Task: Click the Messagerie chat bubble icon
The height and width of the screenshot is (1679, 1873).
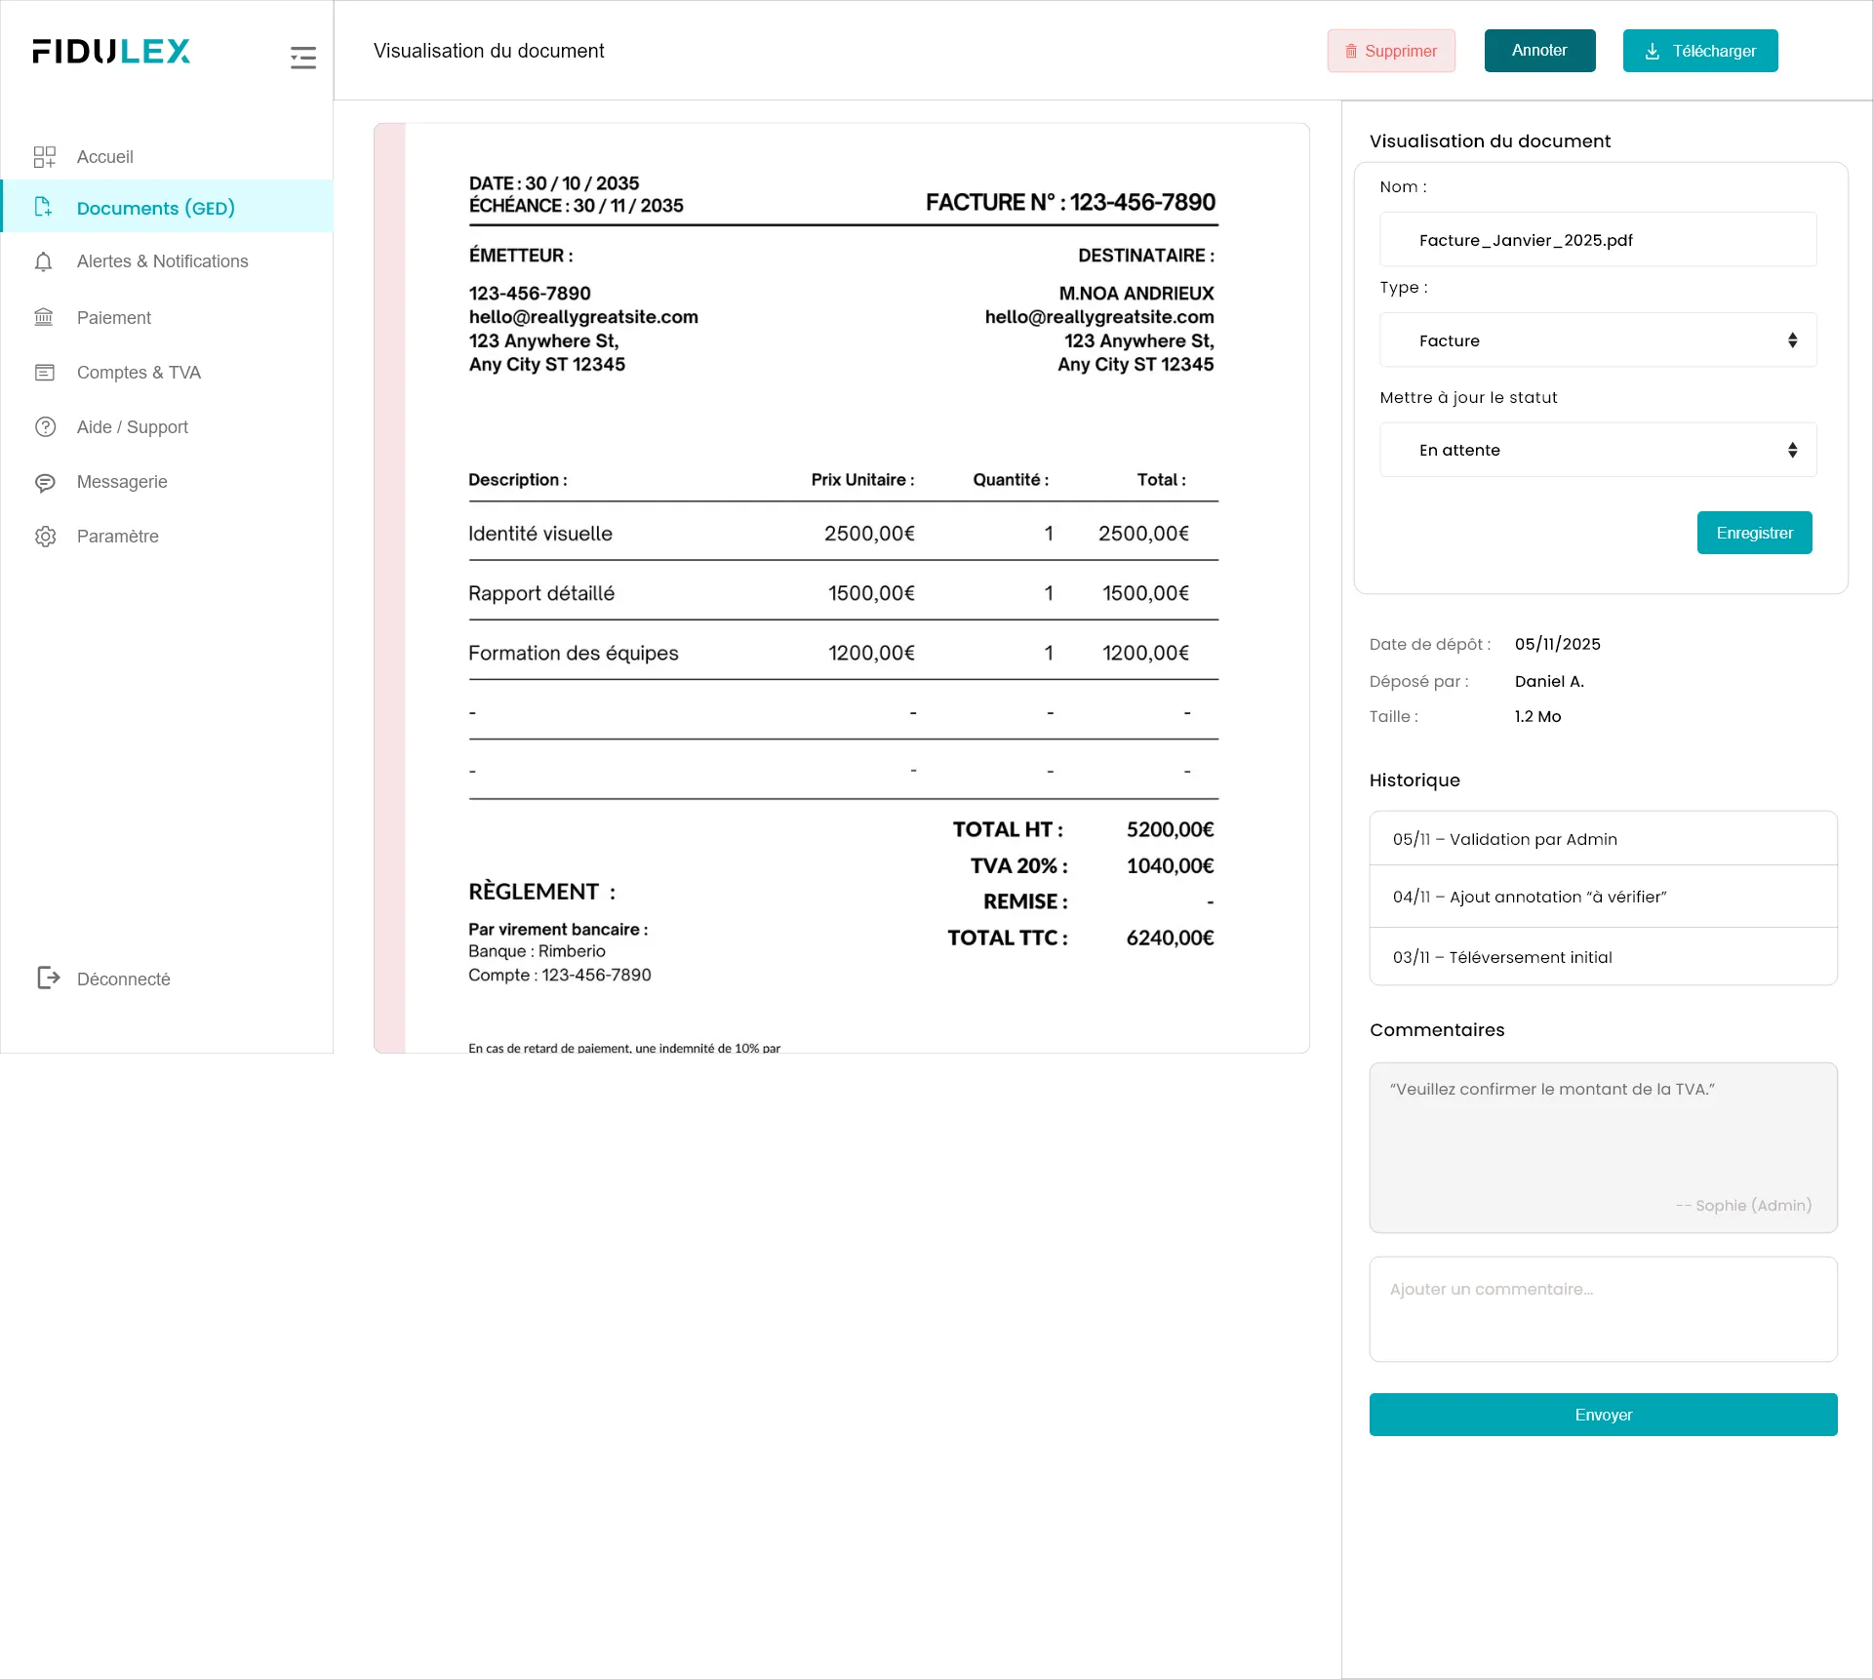Action: tap(45, 482)
